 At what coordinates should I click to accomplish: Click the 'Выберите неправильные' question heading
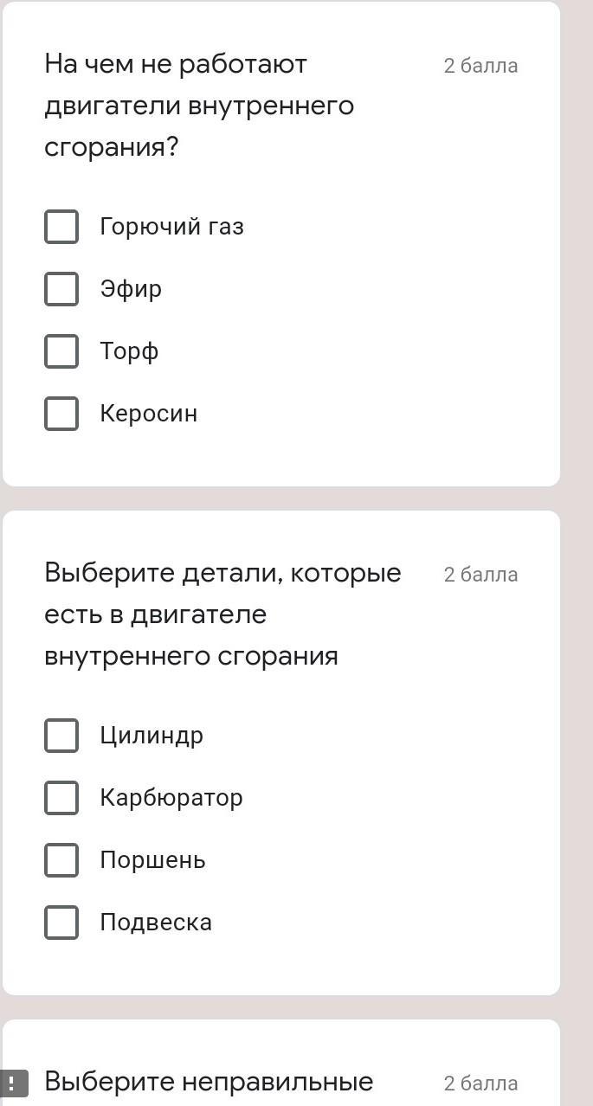pyautogui.click(x=209, y=1082)
